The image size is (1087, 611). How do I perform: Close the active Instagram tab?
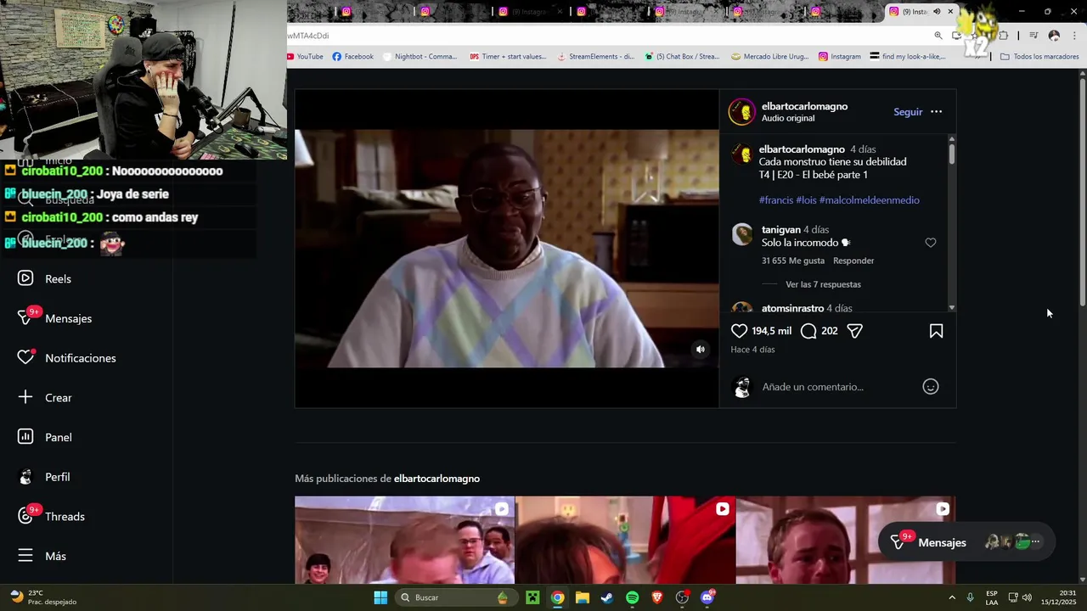[950, 12]
